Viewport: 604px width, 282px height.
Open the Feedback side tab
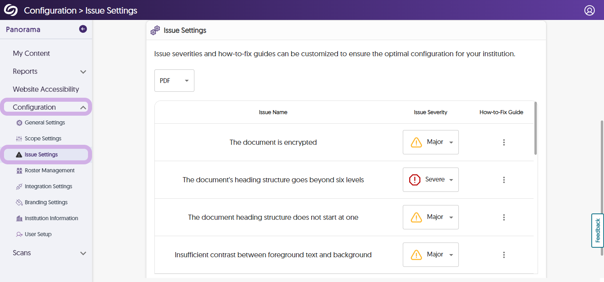tap(598, 231)
